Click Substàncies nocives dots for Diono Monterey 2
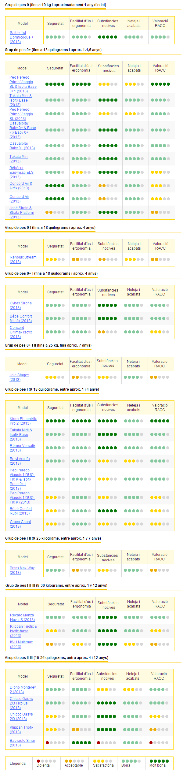The height and width of the screenshot is (777, 183). point(106,690)
